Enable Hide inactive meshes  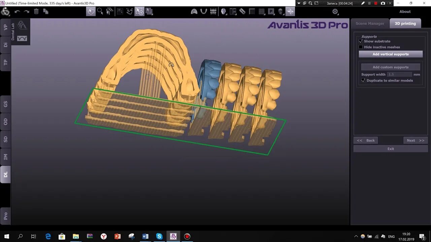point(361,47)
